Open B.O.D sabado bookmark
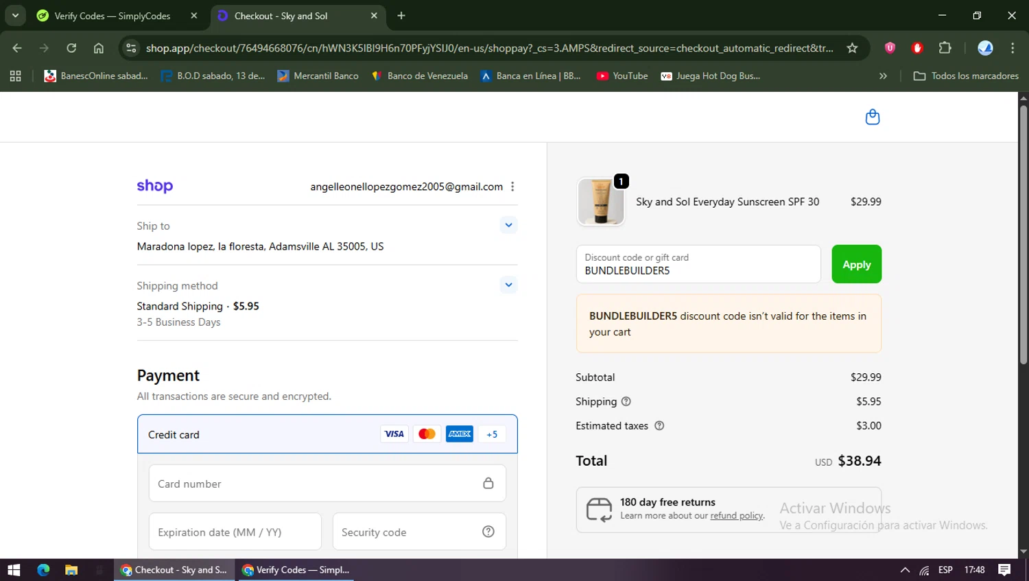Viewport: 1029px width, 581px height. [x=213, y=76]
